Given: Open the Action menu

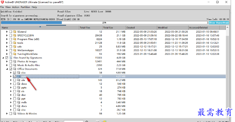Looking at the screenshot, I should pos(16,7).
